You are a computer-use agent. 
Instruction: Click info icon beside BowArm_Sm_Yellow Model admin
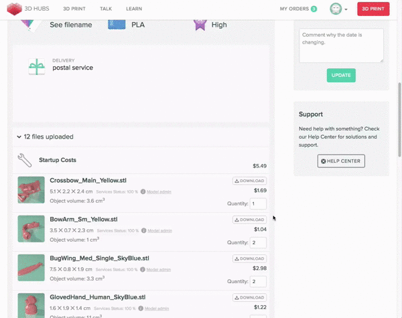tap(143, 231)
